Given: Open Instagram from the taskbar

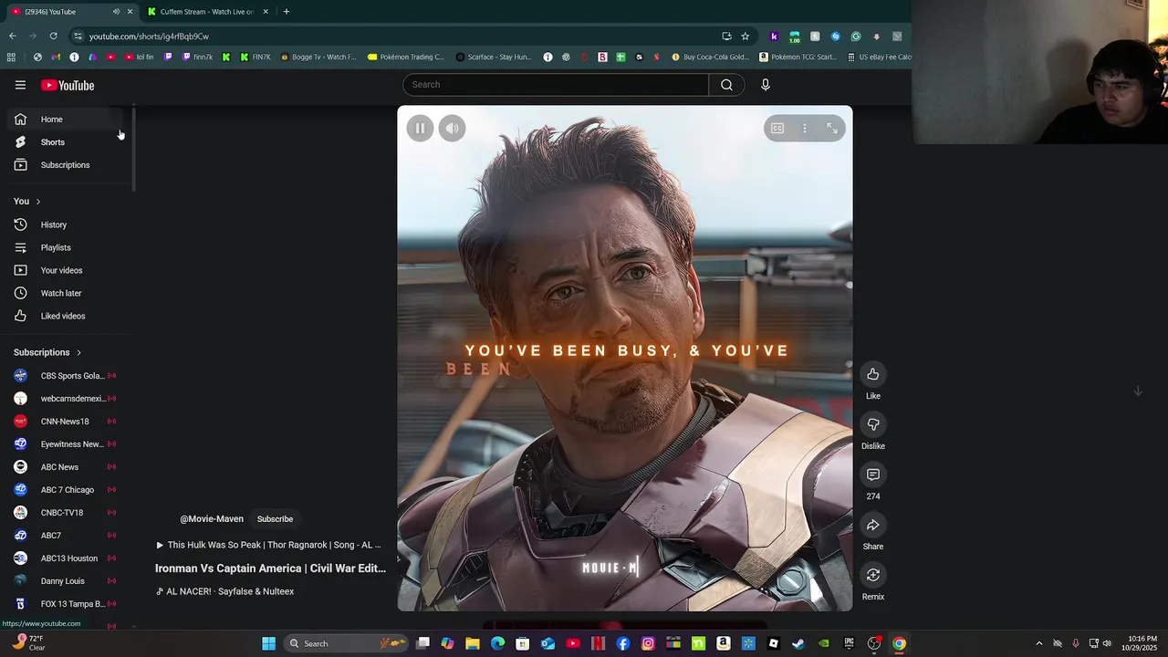Looking at the screenshot, I should pyautogui.click(x=648, y=643).
